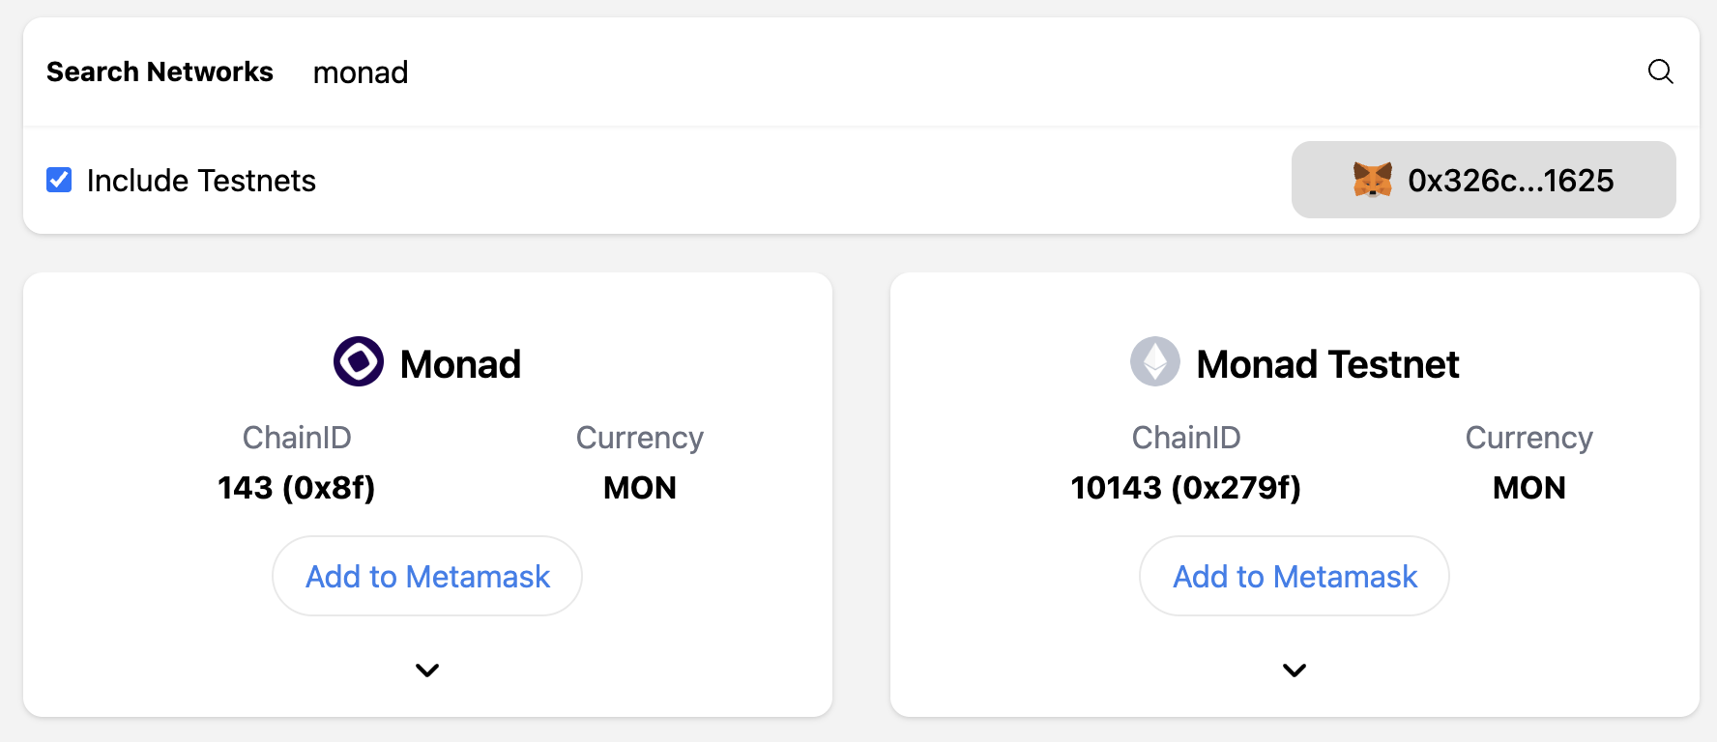Image resolution: width=1717 pixels, height=742 pixels.
Task: Uncheck the Include Testnets checkbox
Action: (59, 180)
